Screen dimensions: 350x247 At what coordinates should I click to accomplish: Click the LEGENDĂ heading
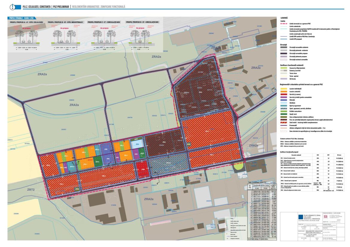tap(285, 18)
